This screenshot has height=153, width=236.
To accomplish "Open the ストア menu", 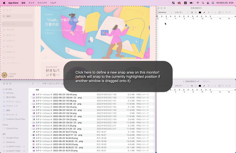I will 32,3.
